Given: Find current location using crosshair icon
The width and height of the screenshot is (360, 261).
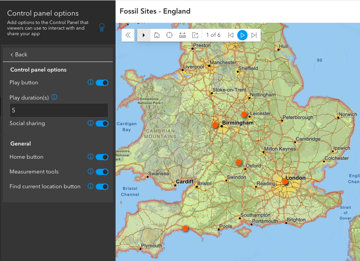Looking at the screenshot, I should point(170,35).
